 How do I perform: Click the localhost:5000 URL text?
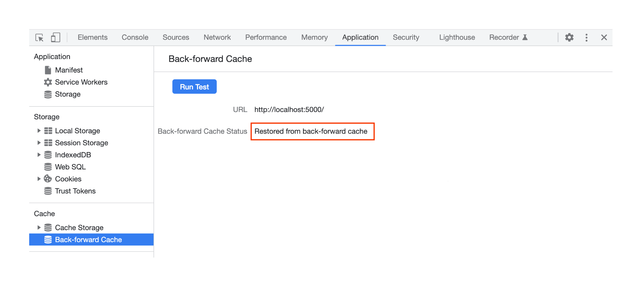pos(289,109)
